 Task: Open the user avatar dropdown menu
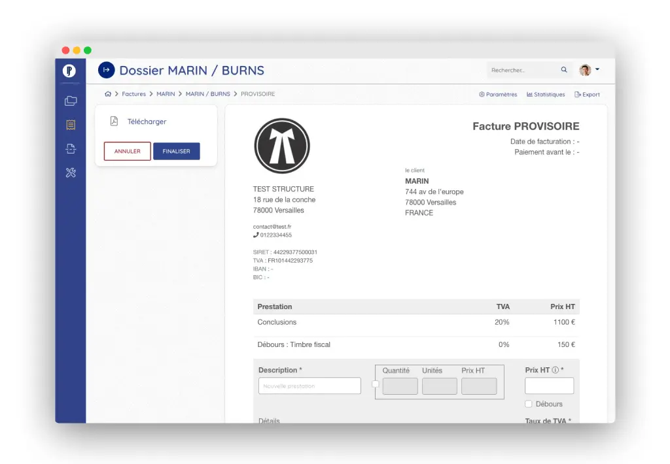coord(589,70)
